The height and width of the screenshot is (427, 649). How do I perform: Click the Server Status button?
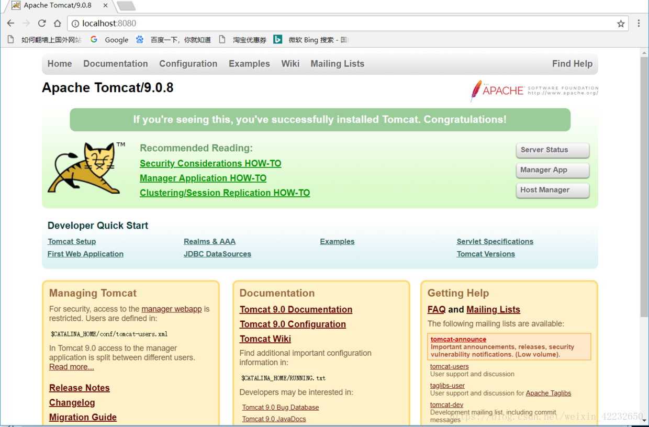point(553,150)
